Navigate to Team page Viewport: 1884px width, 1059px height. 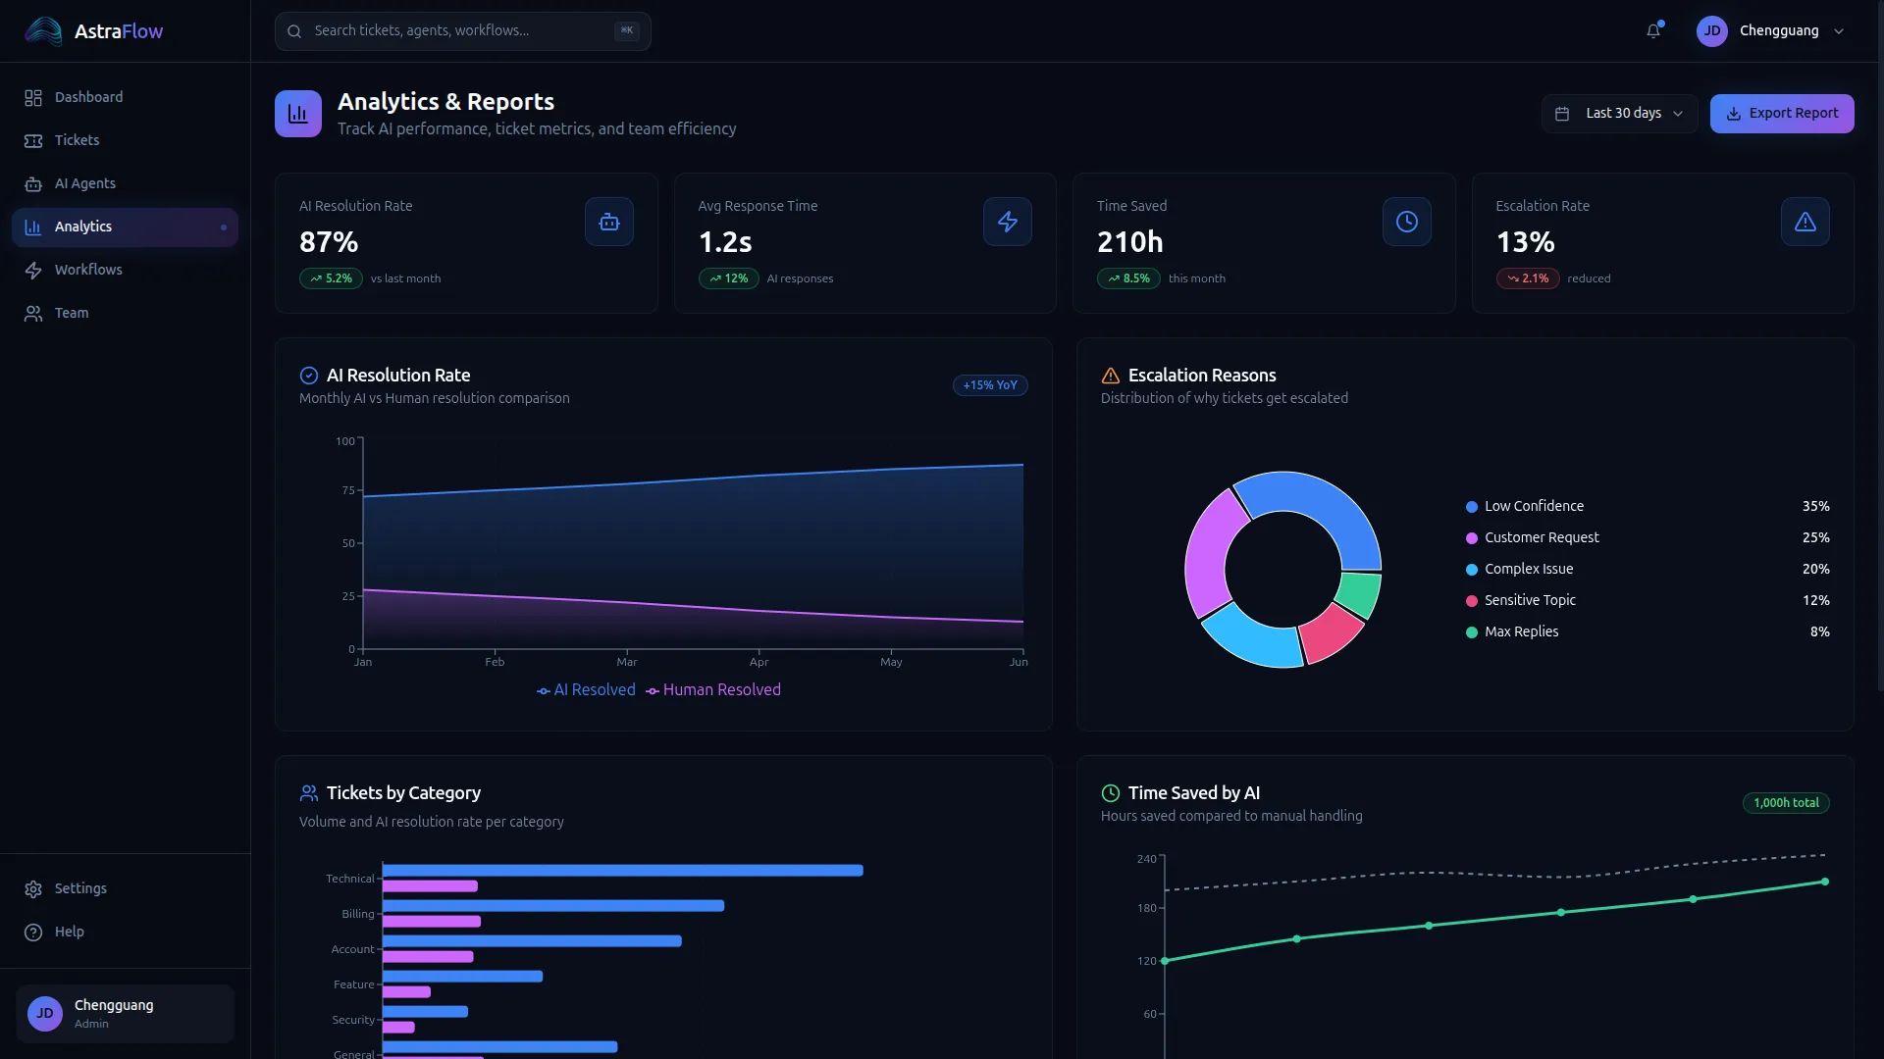tap(125, 313)
